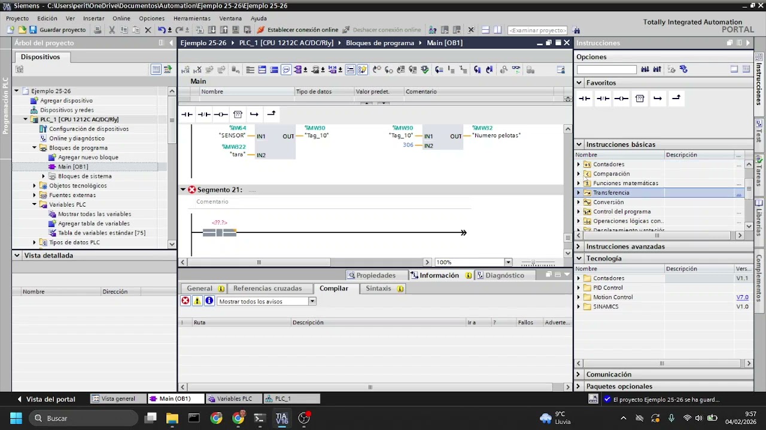Insert normally closed contact in editor toolbar

click(204, 114)
